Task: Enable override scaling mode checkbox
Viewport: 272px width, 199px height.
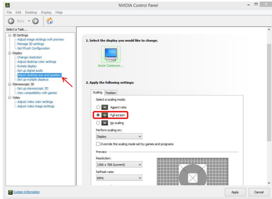Action: pos(98,144)
